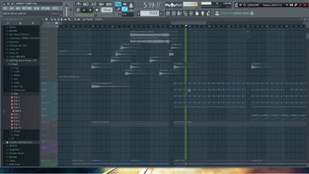Click the download content icon

217,13
